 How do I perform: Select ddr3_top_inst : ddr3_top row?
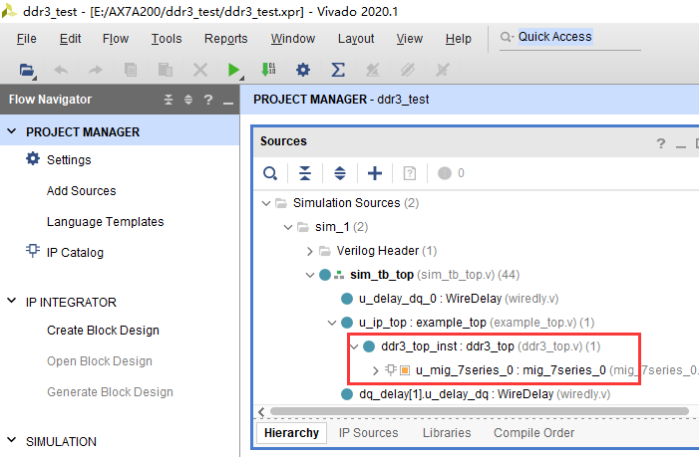point(482,346)
